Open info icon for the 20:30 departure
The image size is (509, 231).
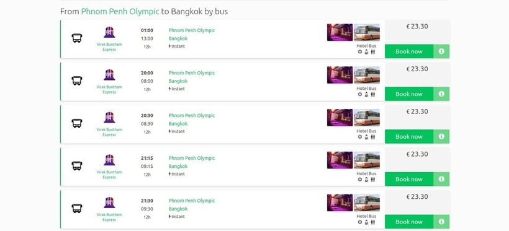coord(441,136)
